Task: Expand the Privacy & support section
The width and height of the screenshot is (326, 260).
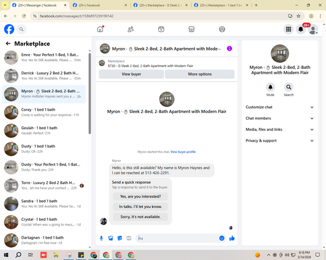Action: click(x=280, y=140)
